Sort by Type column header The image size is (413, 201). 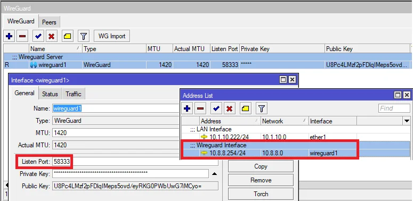(114, 49)
